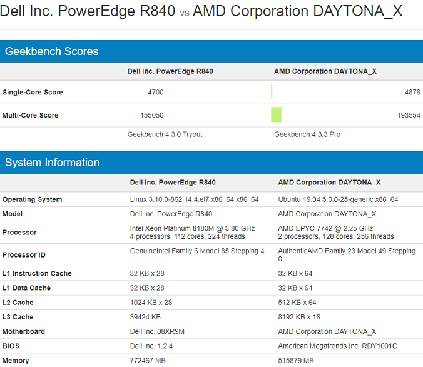Click the AMD multi-core score 193554

(x=409, y=115)
